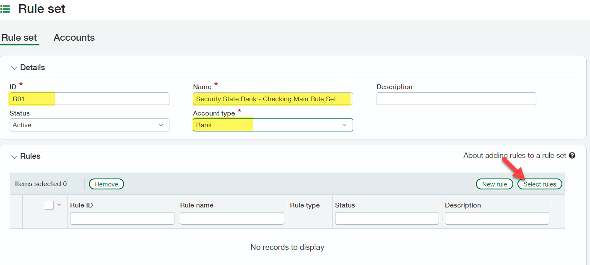Open the Account type dropdown
The image size is (590, 265).
pyautogui.click(x=273, y=125)
